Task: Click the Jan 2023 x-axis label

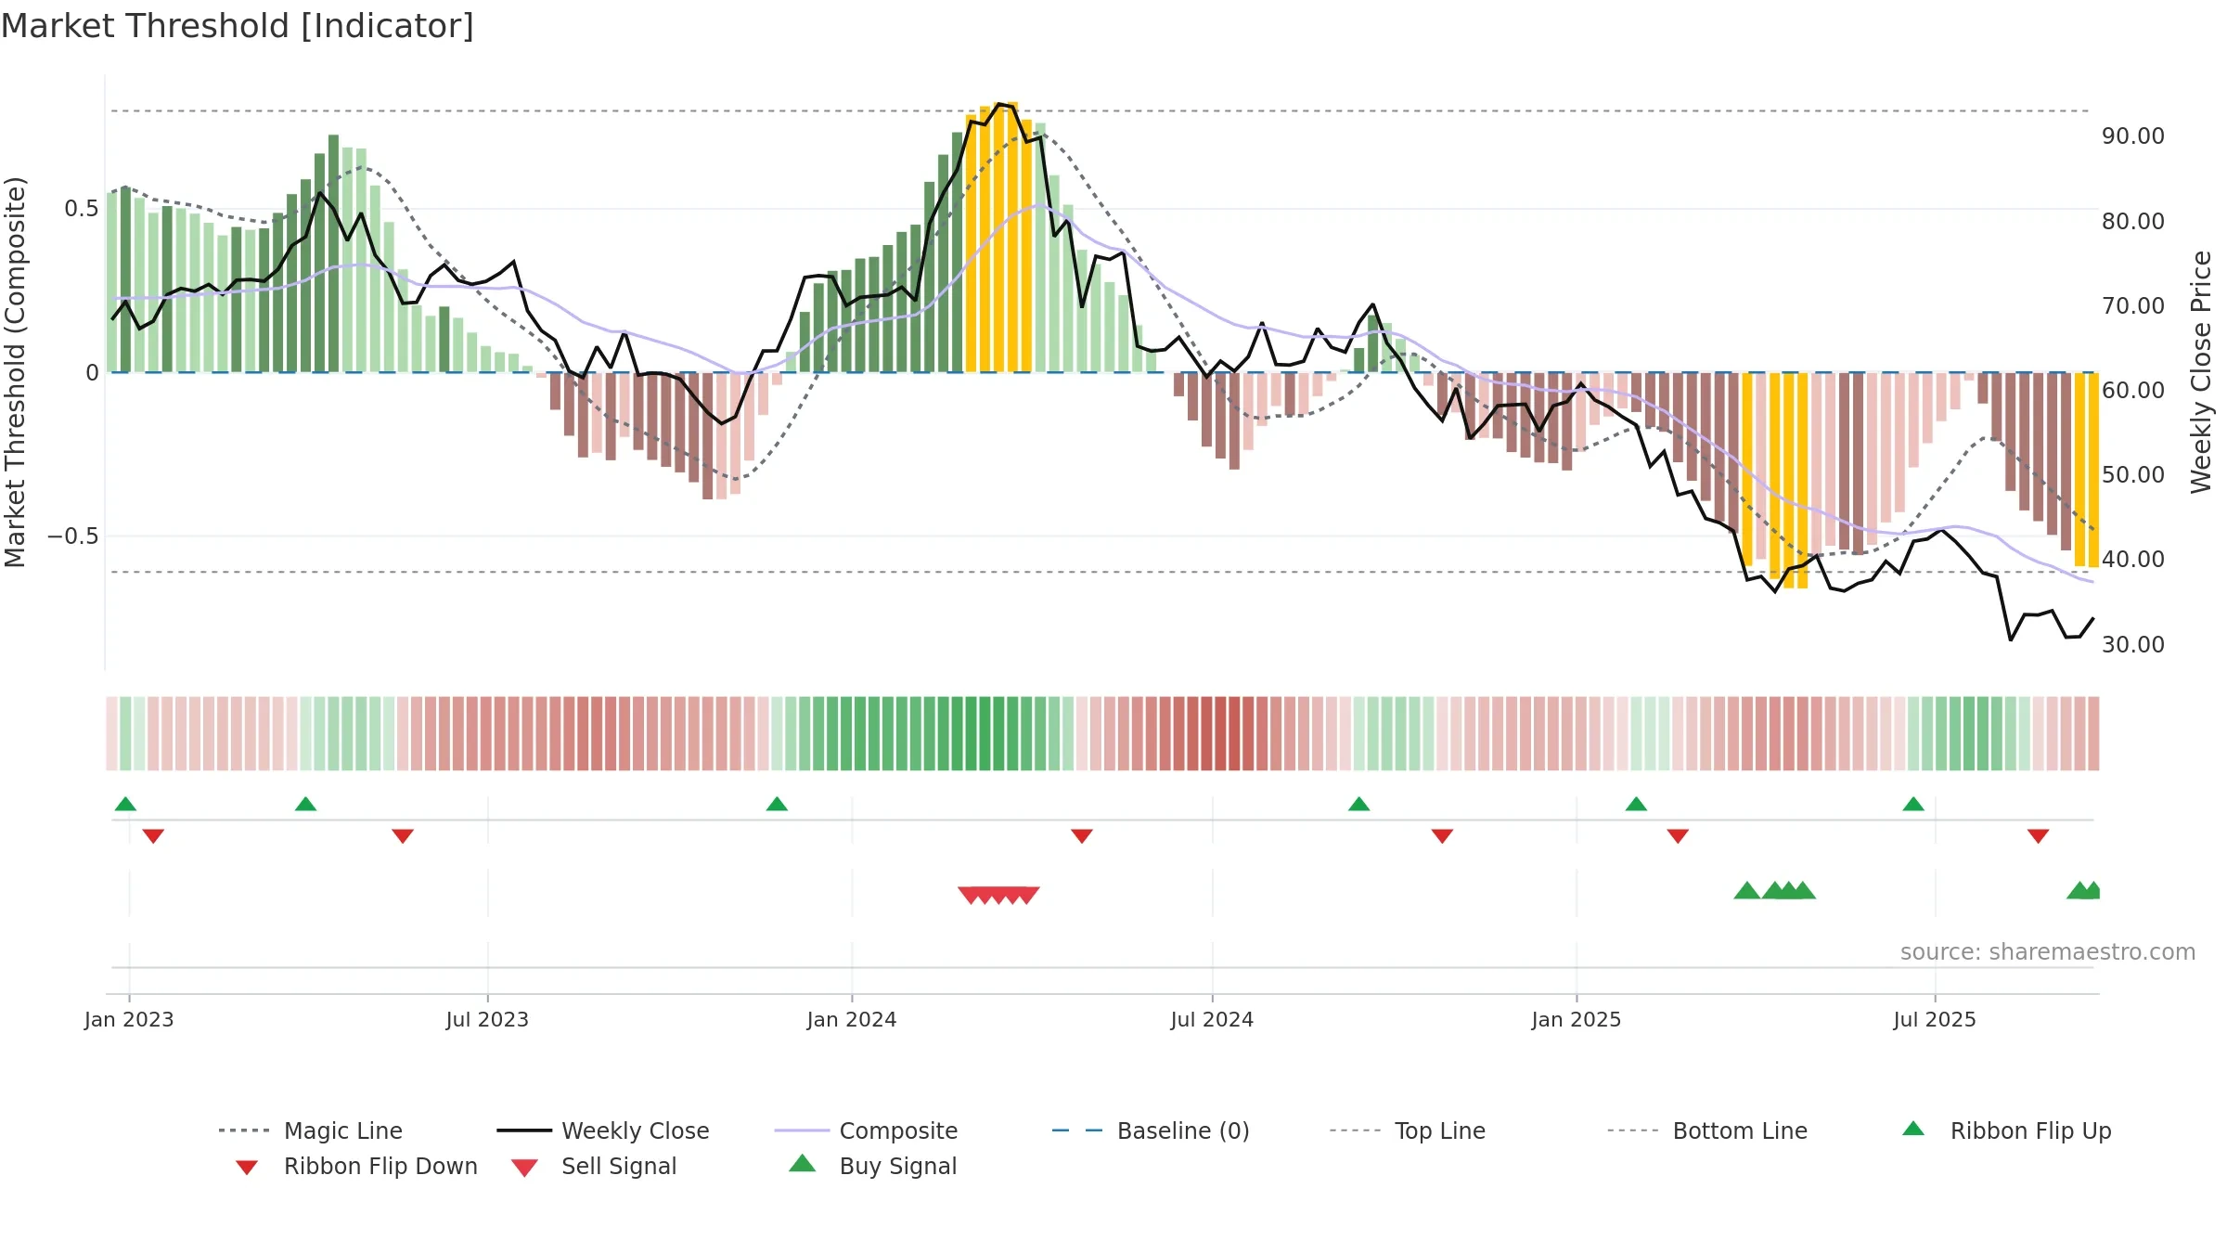Action: (129, 1020)
